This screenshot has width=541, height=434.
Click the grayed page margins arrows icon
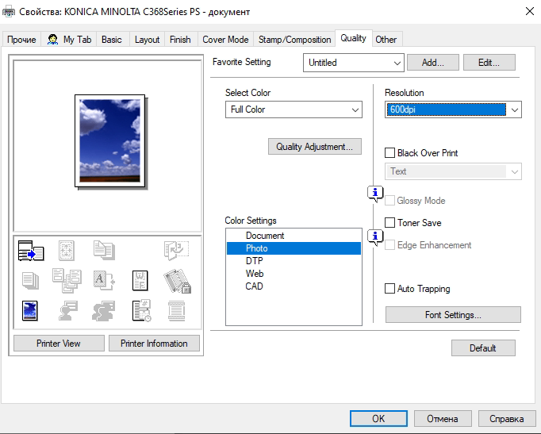(67, 251)
